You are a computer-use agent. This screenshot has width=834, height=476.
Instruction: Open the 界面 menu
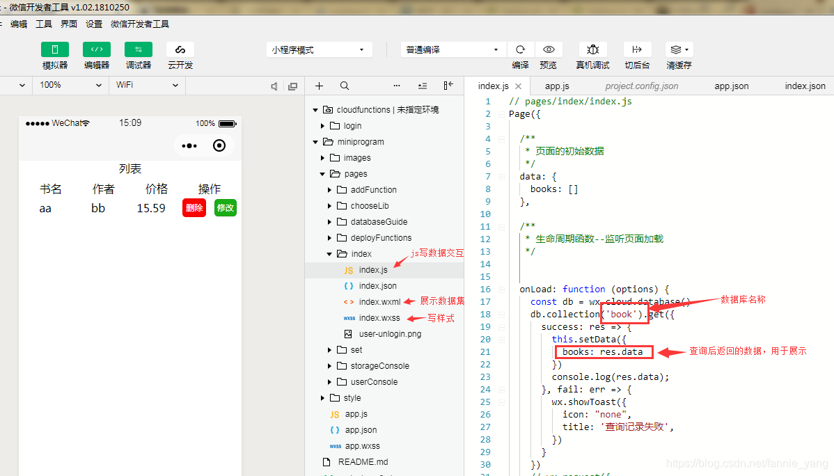click(69, 24)
